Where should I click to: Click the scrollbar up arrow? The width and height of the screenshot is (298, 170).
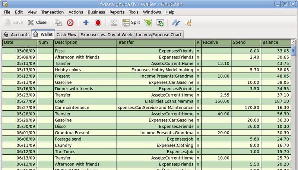(293, 42)
